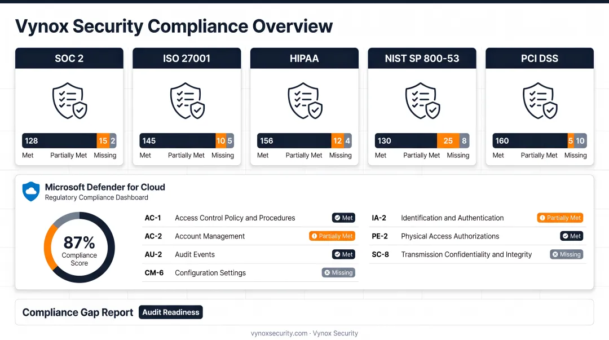Click ISO 27001 met segment showing 145
Image resolution: width=609 pixels, height=340 pixels.
(178, 140)
